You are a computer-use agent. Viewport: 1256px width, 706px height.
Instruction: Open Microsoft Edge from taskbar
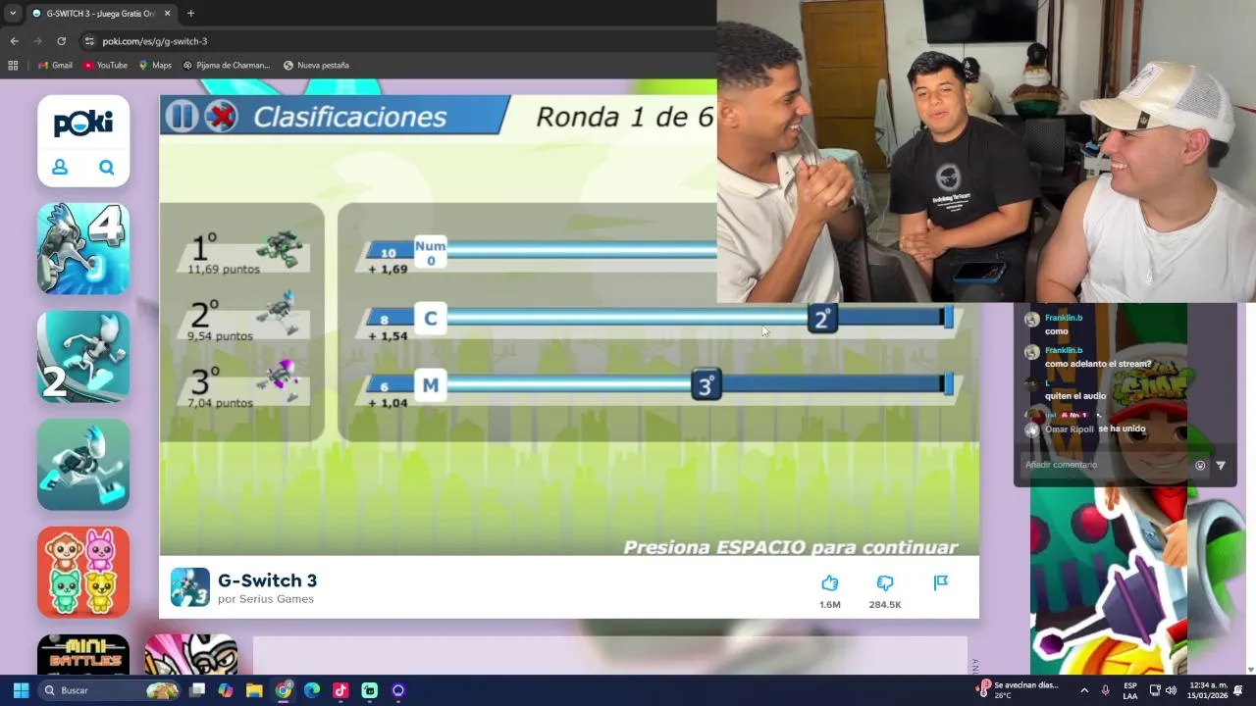(x=312, y=690)
